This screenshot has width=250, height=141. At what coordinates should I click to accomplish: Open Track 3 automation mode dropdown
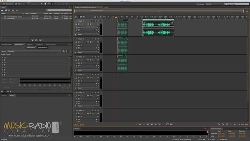coord(88,70)
